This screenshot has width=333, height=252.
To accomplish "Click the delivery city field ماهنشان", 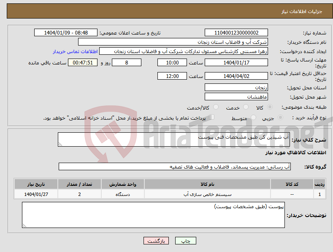I will pos(236,97).
